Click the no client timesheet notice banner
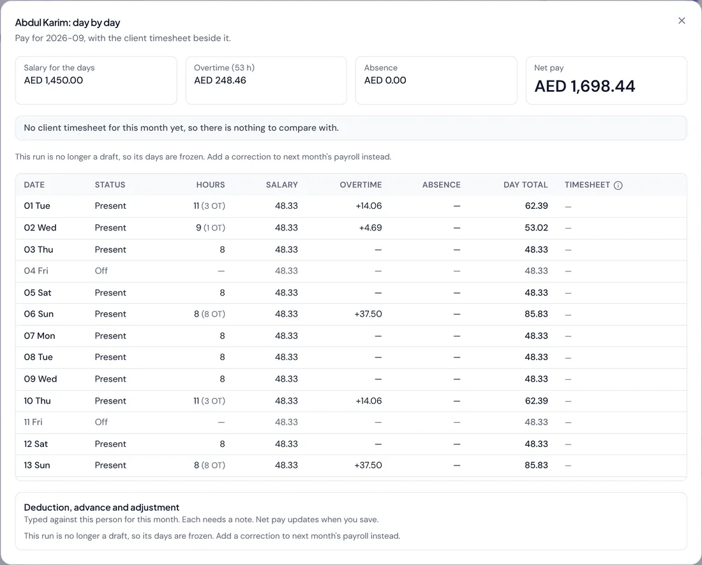Viewport: 702px width, 565px height. [351, 128]
